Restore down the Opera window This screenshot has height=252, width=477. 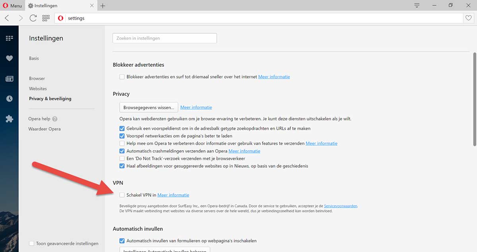(451, 5)
